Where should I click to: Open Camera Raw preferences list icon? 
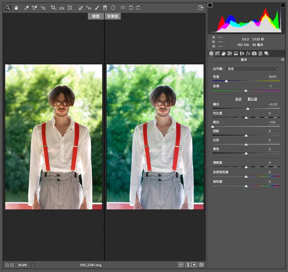tap(123, 8)
